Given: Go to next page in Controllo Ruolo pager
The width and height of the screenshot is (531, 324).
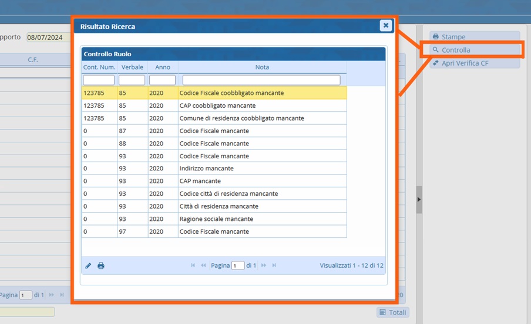Looking at the screenshot, I should pyautogui.click(x=264, y=265).
